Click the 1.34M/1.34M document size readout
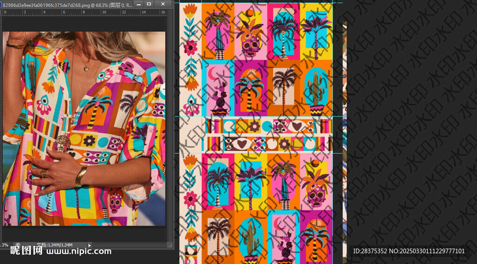 pyautogui.click(x=55, y=245)
